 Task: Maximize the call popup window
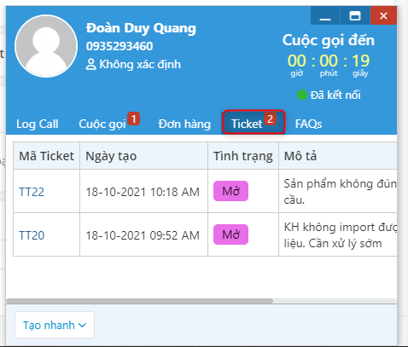355,15
